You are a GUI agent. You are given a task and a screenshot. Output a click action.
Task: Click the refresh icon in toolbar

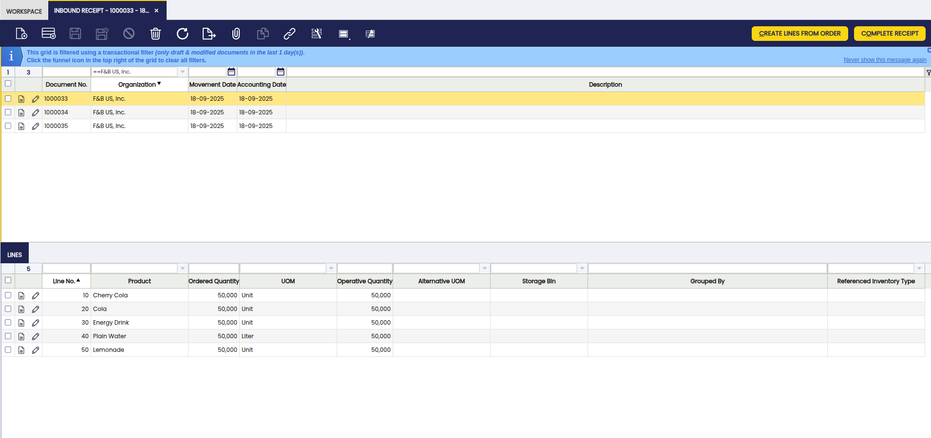[182, 34]
